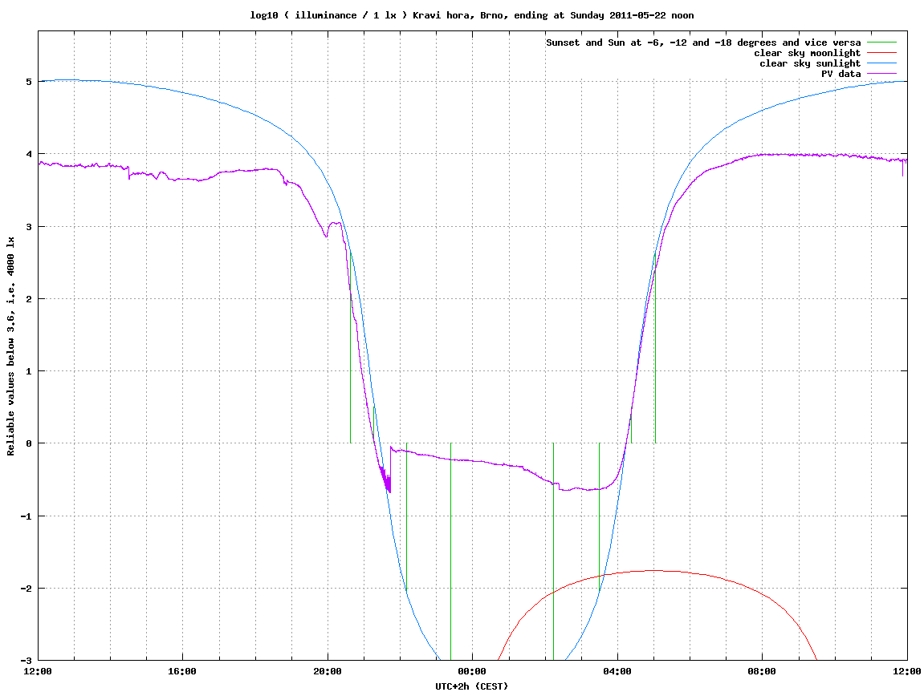The image size is (924, 692).
Task: Click the y-axis tick label '-2'
Action: tap(26, 589)
